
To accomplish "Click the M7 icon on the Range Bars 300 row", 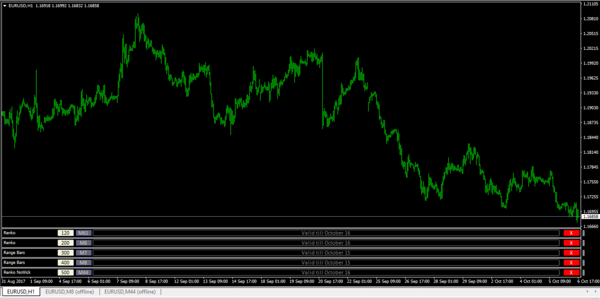I will tap(82, 253).
